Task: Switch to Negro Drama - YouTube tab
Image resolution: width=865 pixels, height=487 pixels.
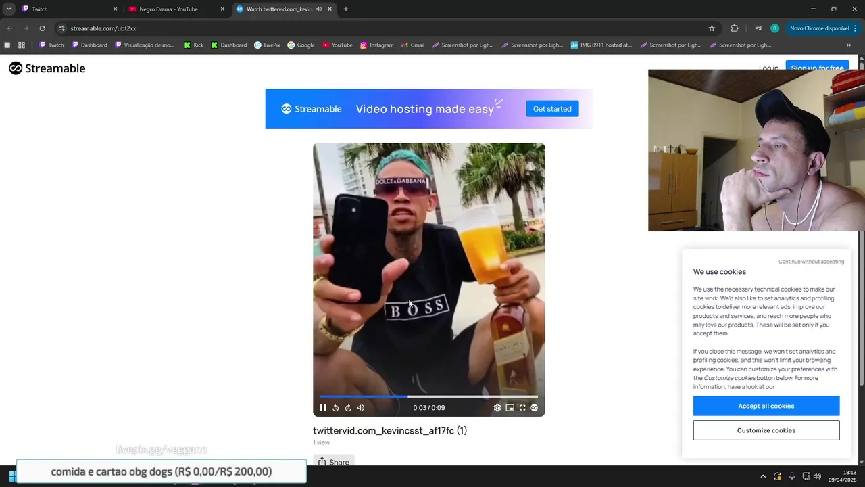Action: [x=177, y=9]
